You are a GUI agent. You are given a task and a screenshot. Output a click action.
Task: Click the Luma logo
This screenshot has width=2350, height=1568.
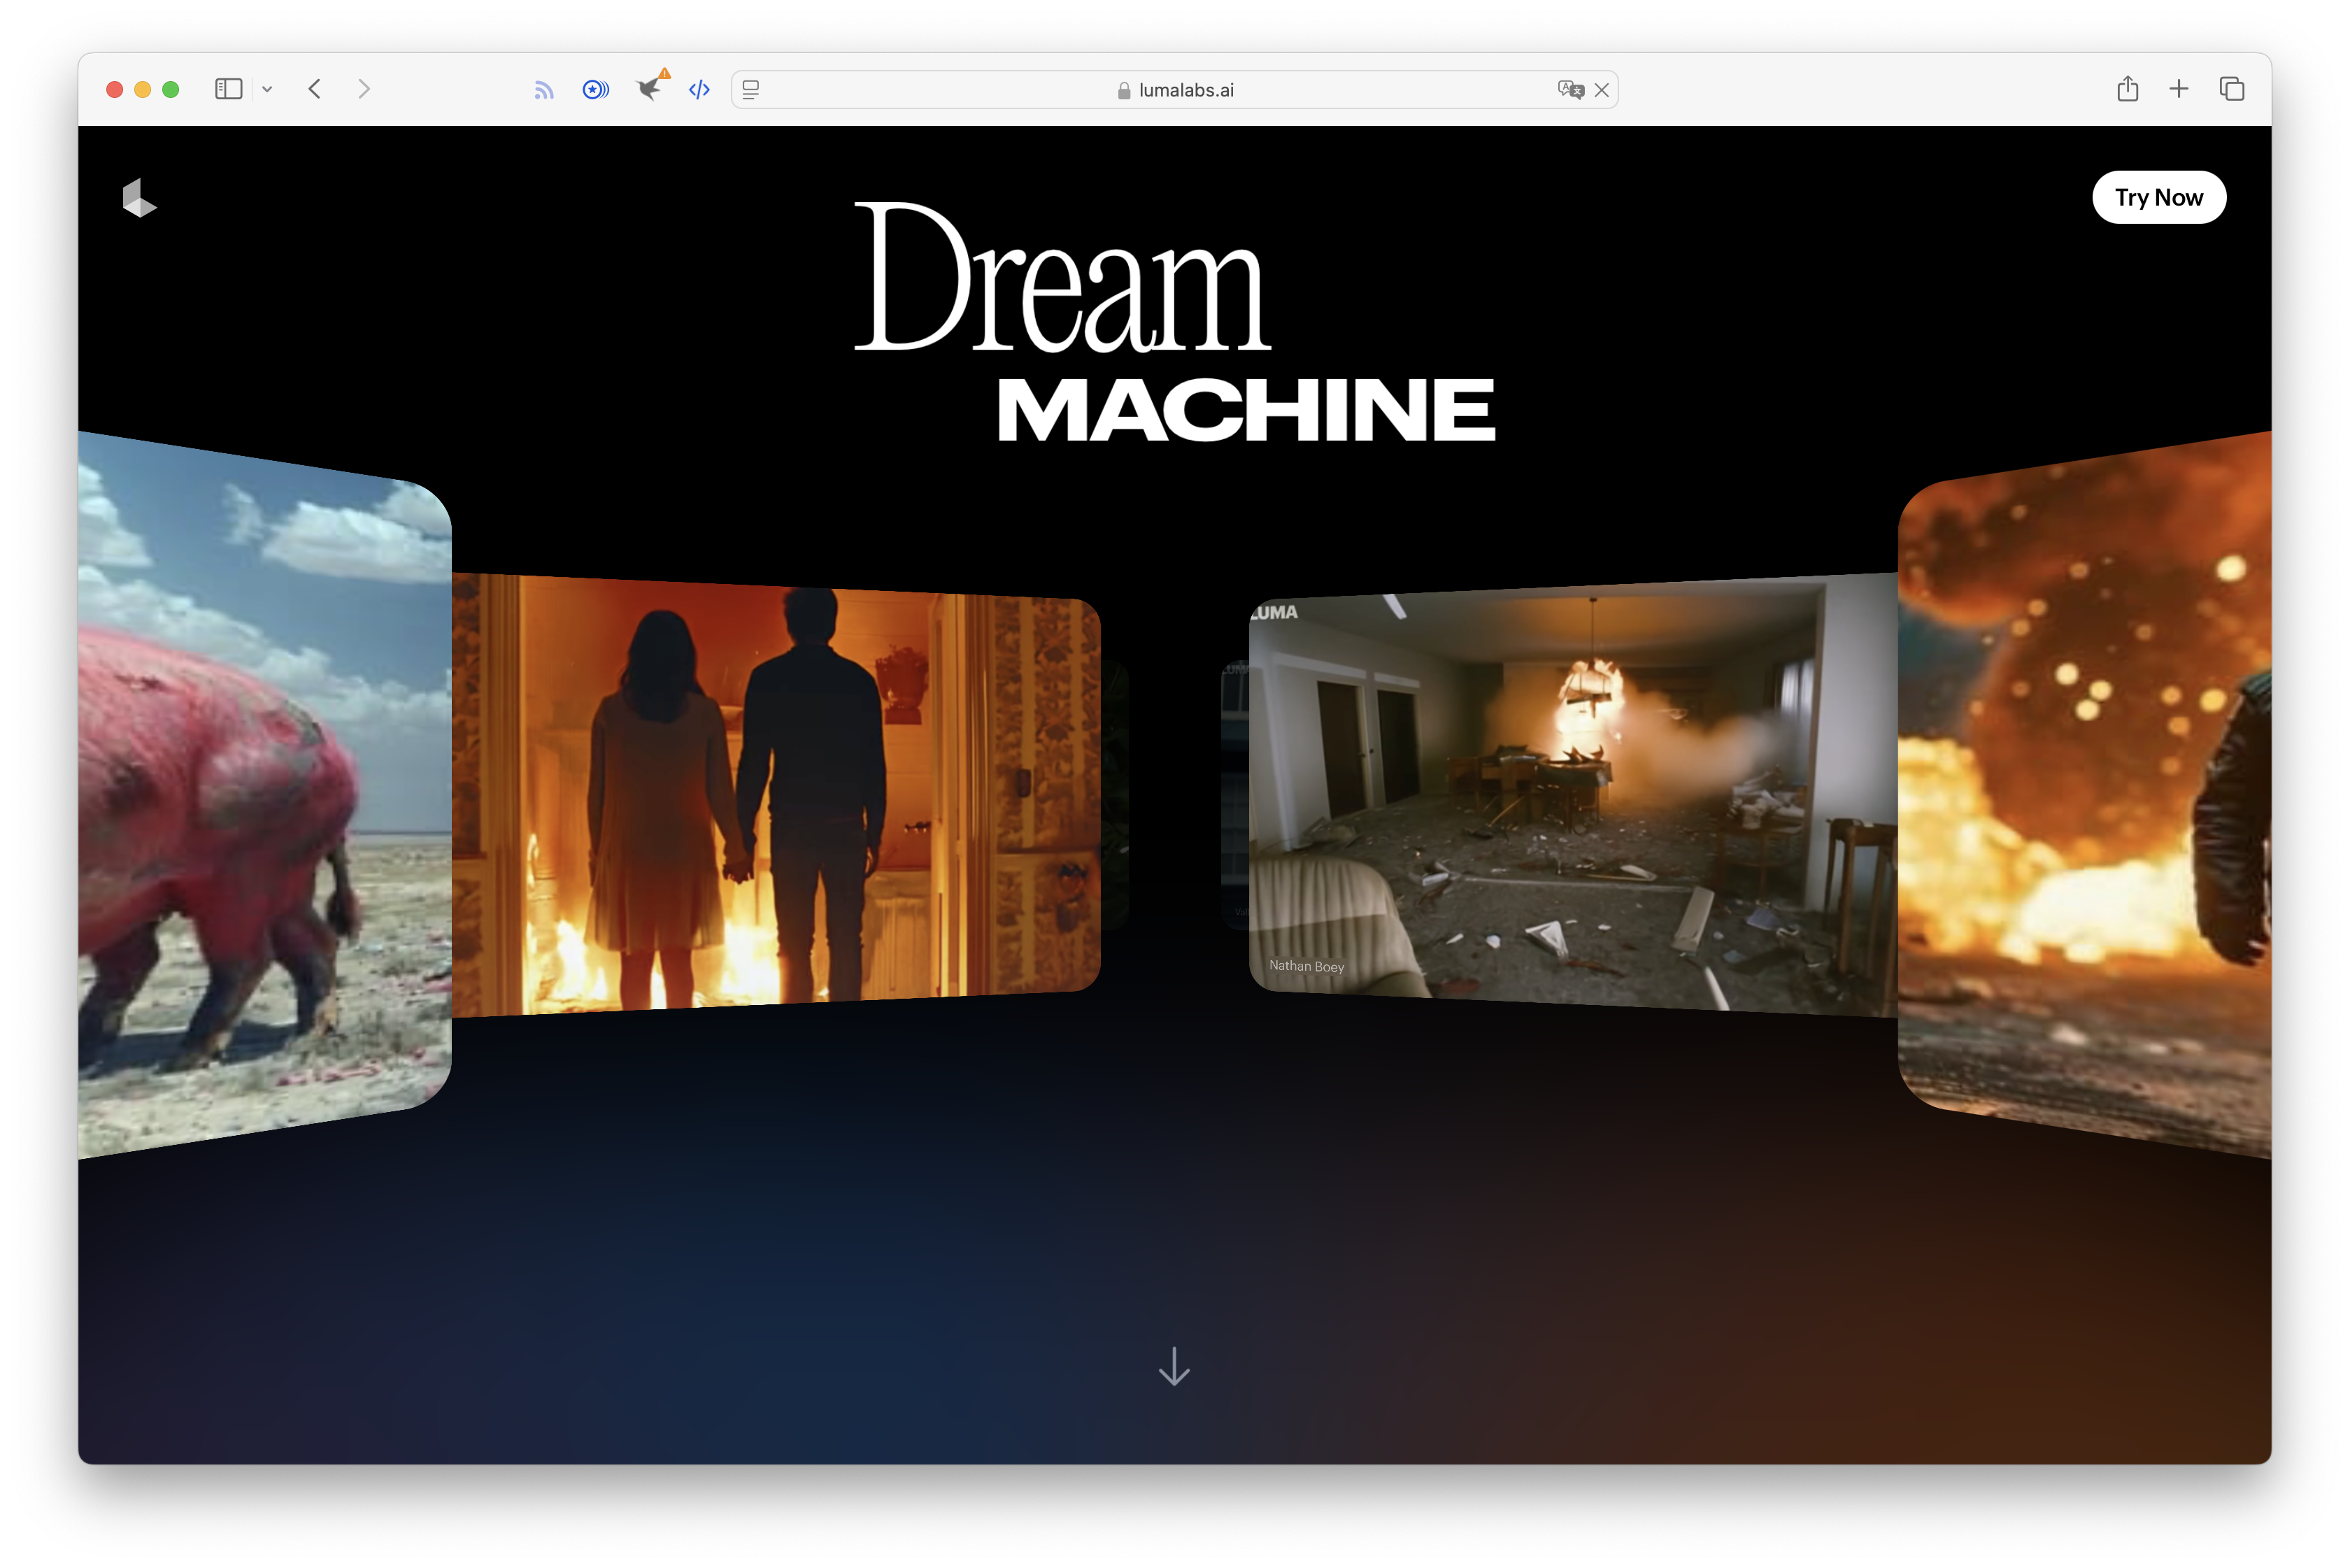(139, 198)
